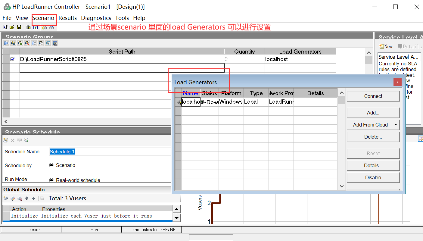The height and width of the screenshot is (241, 423).
Task: Close the Load Generators dialog
Action: tap(397, 82)
